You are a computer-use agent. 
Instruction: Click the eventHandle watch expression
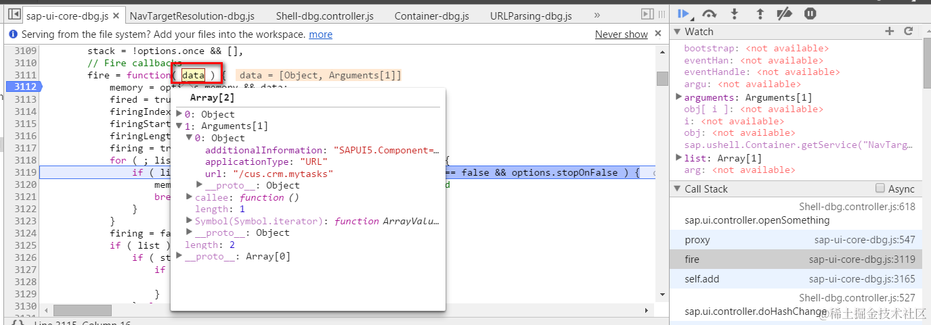click(x=762, y=72)
